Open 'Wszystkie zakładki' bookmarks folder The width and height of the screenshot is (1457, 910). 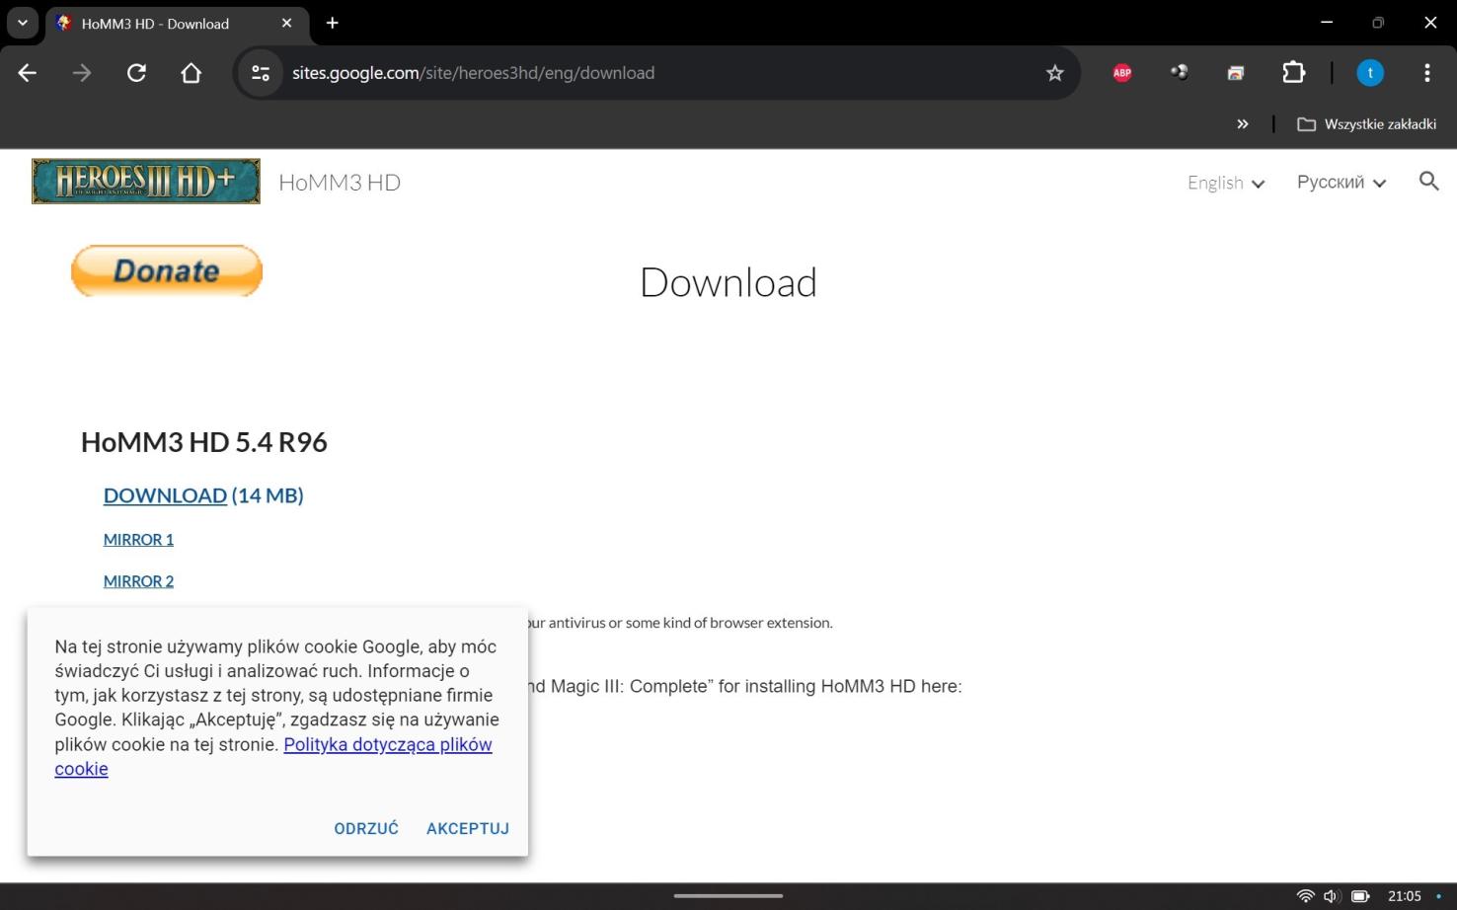click(x=1366, y=123)
